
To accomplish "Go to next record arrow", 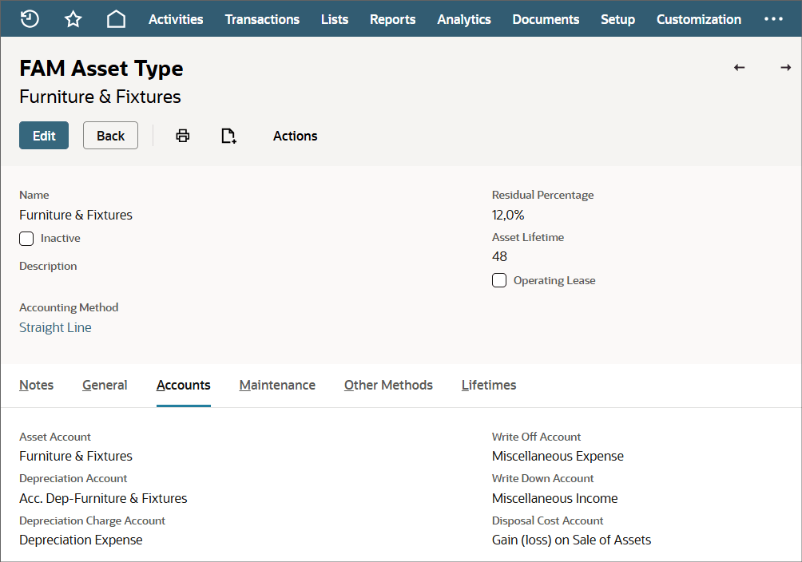I will [x=786, y=68].
